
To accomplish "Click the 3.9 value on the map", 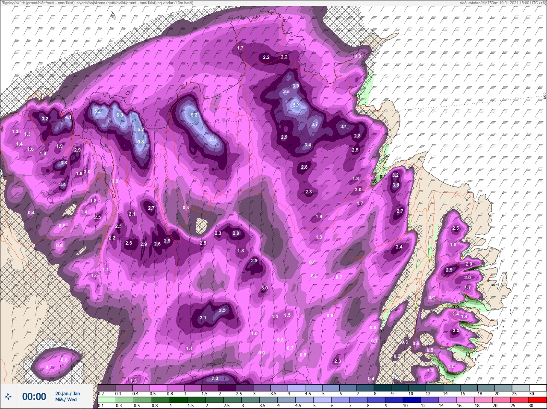I will [x=295, y=86].
